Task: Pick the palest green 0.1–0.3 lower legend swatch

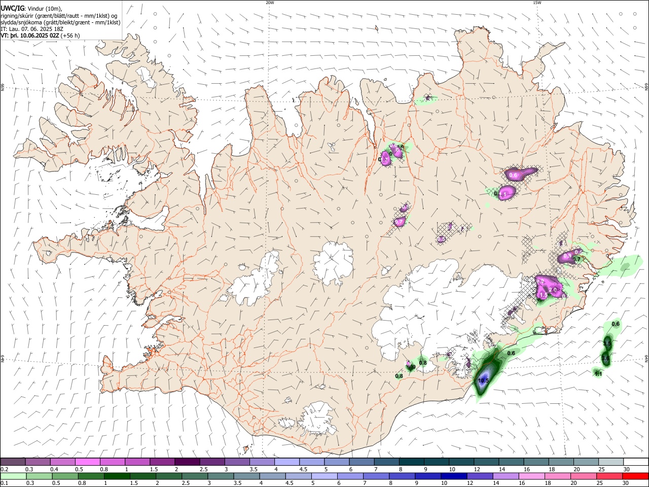Action: [x=14, y=476]
